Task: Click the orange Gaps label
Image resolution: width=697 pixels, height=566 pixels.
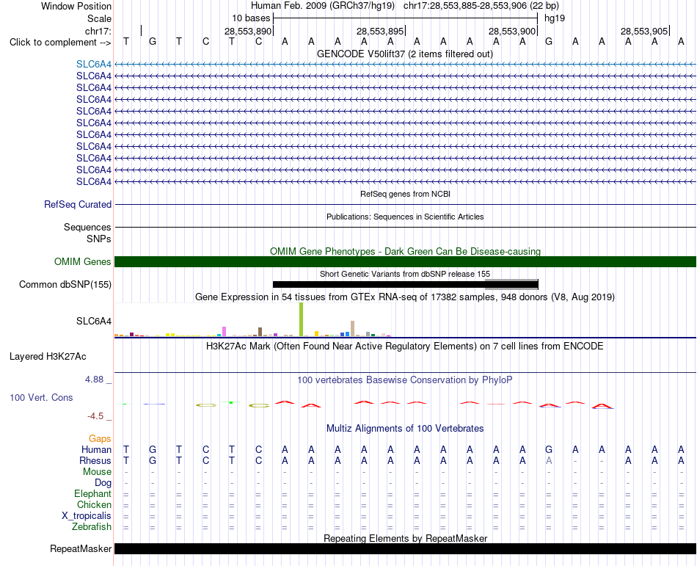Action: (100, 439)
